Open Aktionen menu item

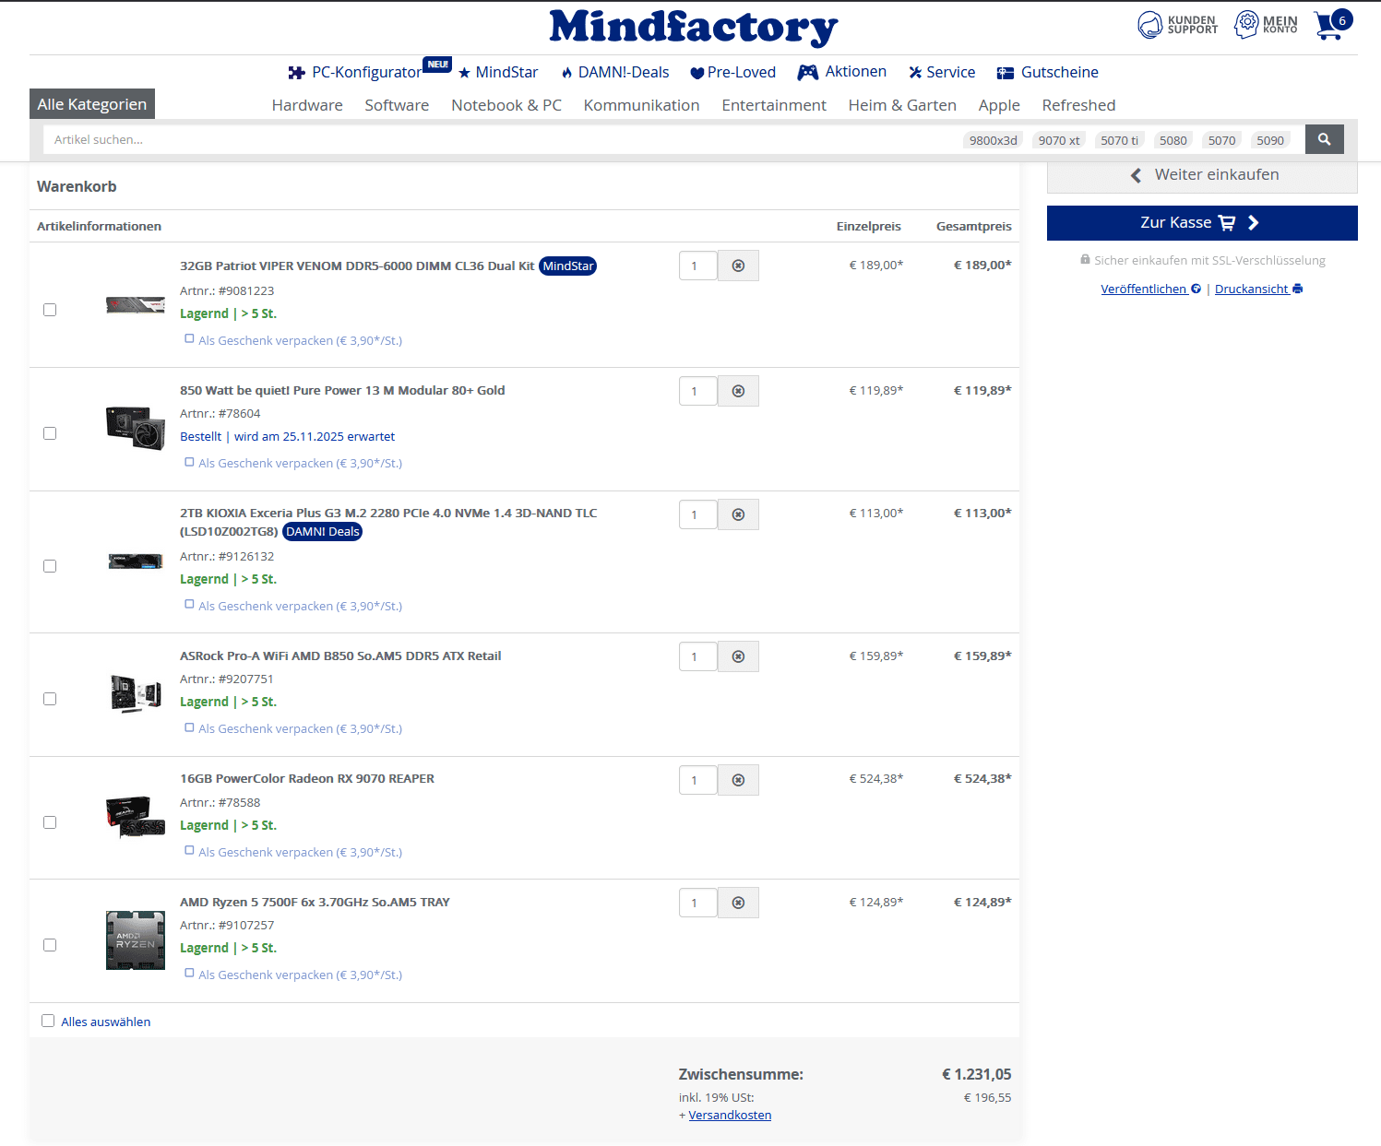coord(842,72)
